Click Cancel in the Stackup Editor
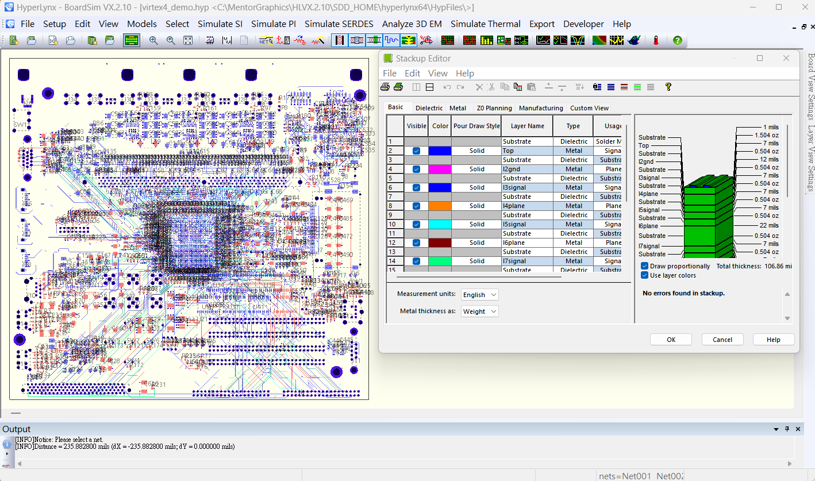The height and width of the screenshot is (481, 815). tap(722, 340)
